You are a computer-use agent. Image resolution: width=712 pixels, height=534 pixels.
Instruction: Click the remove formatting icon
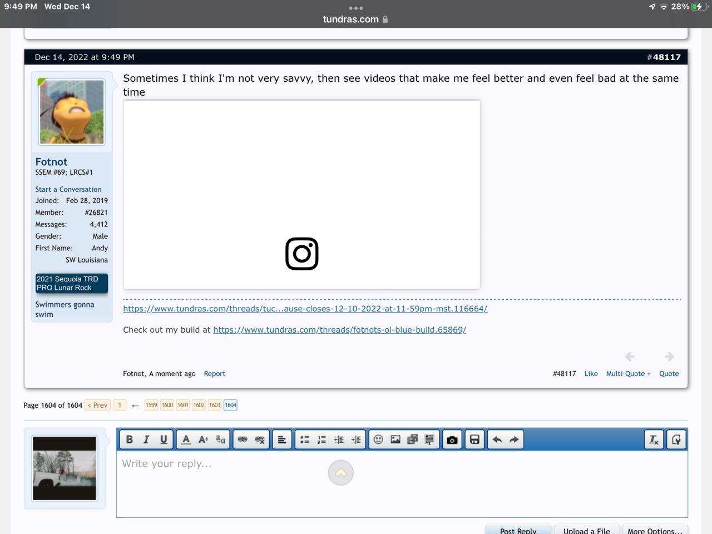point(654,439)
